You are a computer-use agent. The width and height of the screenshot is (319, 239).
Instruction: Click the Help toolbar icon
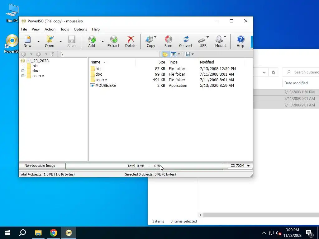pos(240,41)
